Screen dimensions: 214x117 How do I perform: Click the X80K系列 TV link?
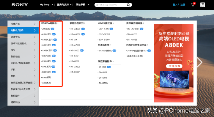point(47,72)
